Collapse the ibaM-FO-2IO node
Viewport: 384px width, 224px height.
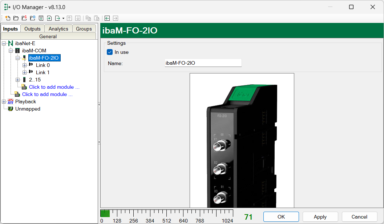(x=18, y=58)
